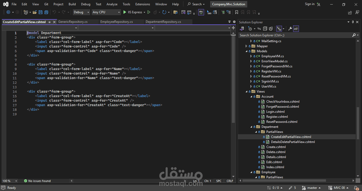Screen dimensions: 362x191
Task: Click the New Project toolbar icon
Action: tap(26, 12)
